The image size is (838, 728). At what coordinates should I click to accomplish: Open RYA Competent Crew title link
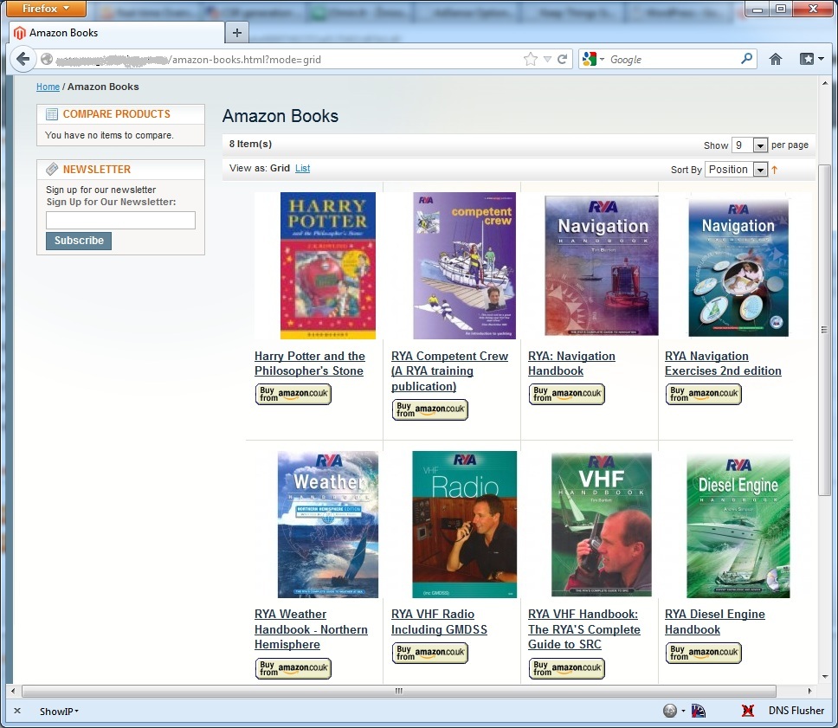click(x=450, y=371)
